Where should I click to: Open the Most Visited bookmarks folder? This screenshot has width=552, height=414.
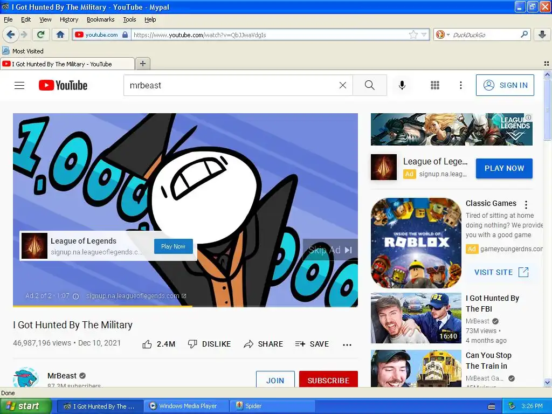point(23,51)
